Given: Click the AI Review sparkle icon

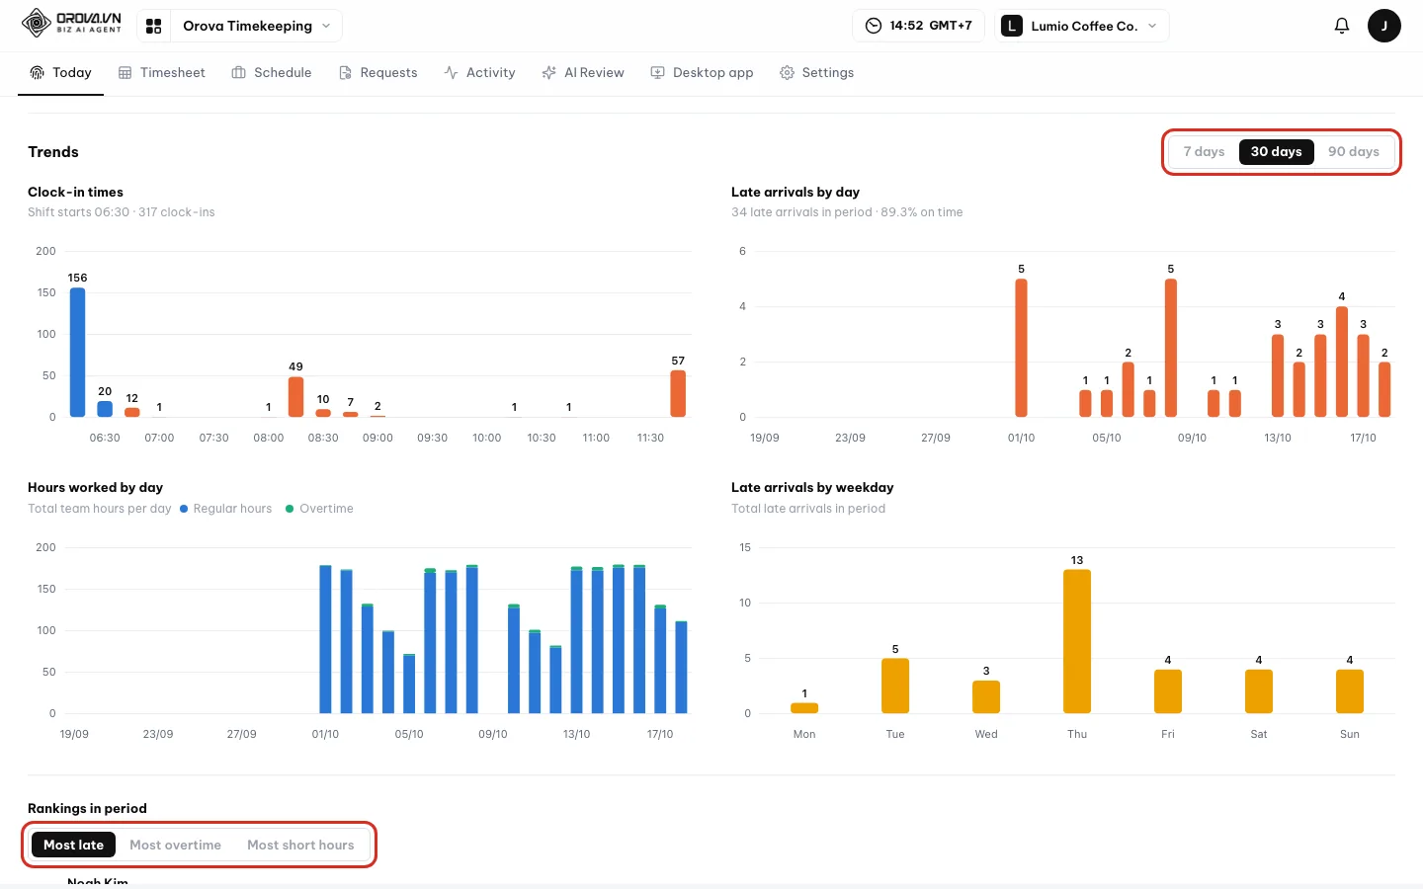Looking at the screenshot, I should (x=549, y=73).
